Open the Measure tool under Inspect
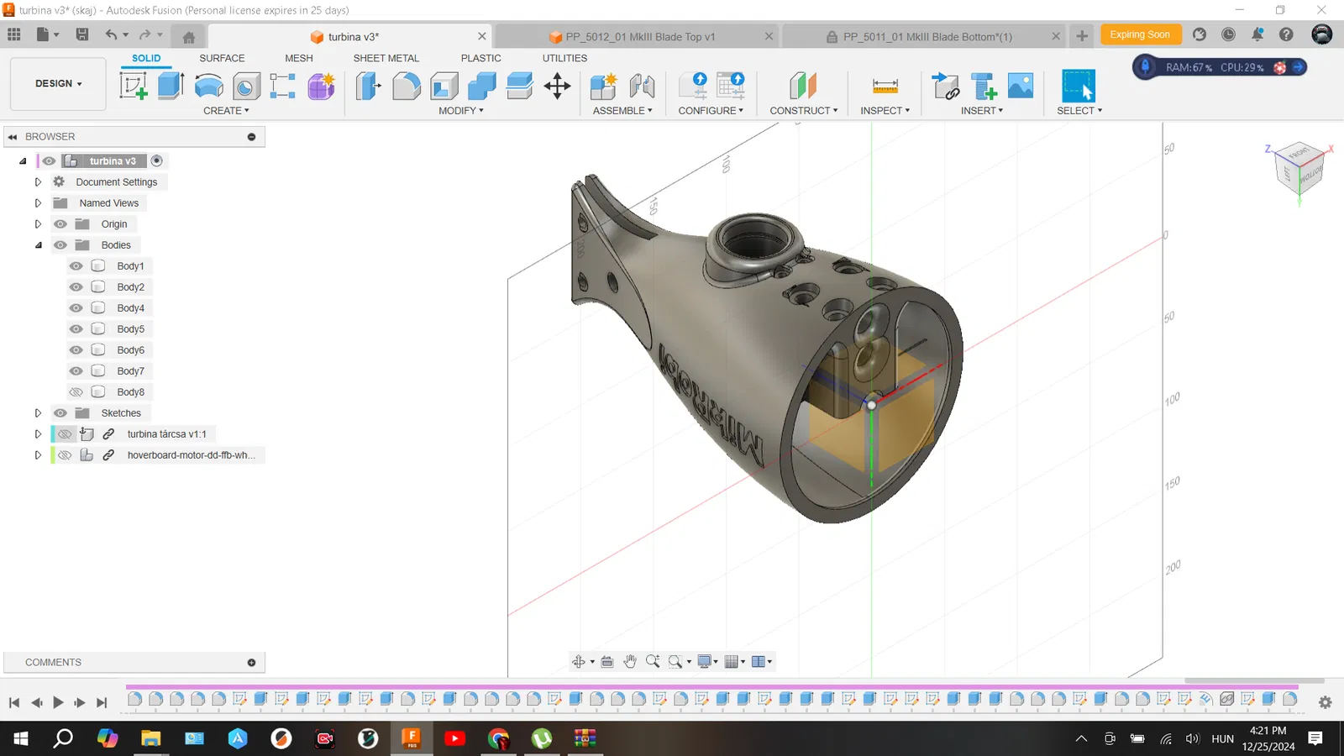This screenshot has height=756, width=1344. (x=885, y=86)
